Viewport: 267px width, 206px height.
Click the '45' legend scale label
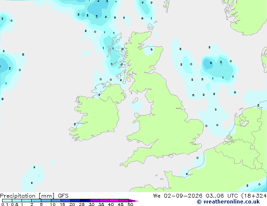pyautogui.click(x=120, y=204)
